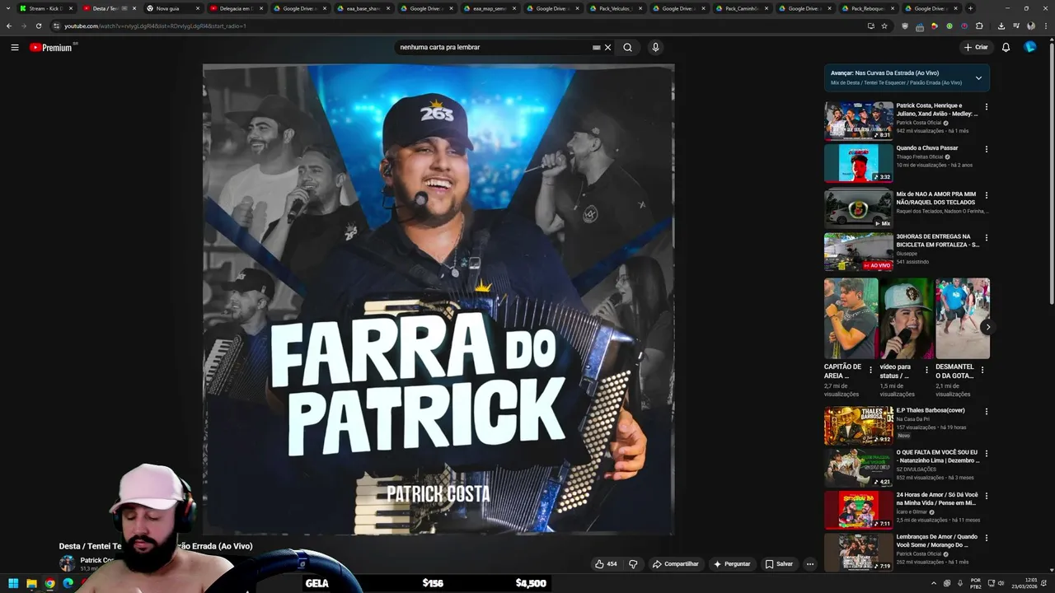
Task: Clear the search box text
Action: pyautogui.click(x=608, y=47)
